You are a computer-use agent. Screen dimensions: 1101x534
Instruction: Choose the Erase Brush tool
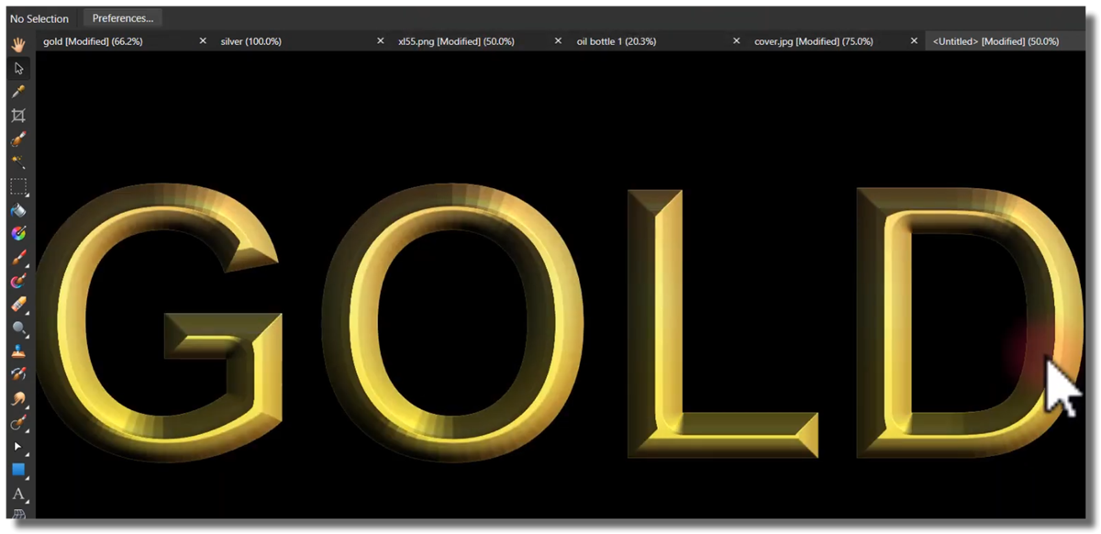click(x=17, y=305)
